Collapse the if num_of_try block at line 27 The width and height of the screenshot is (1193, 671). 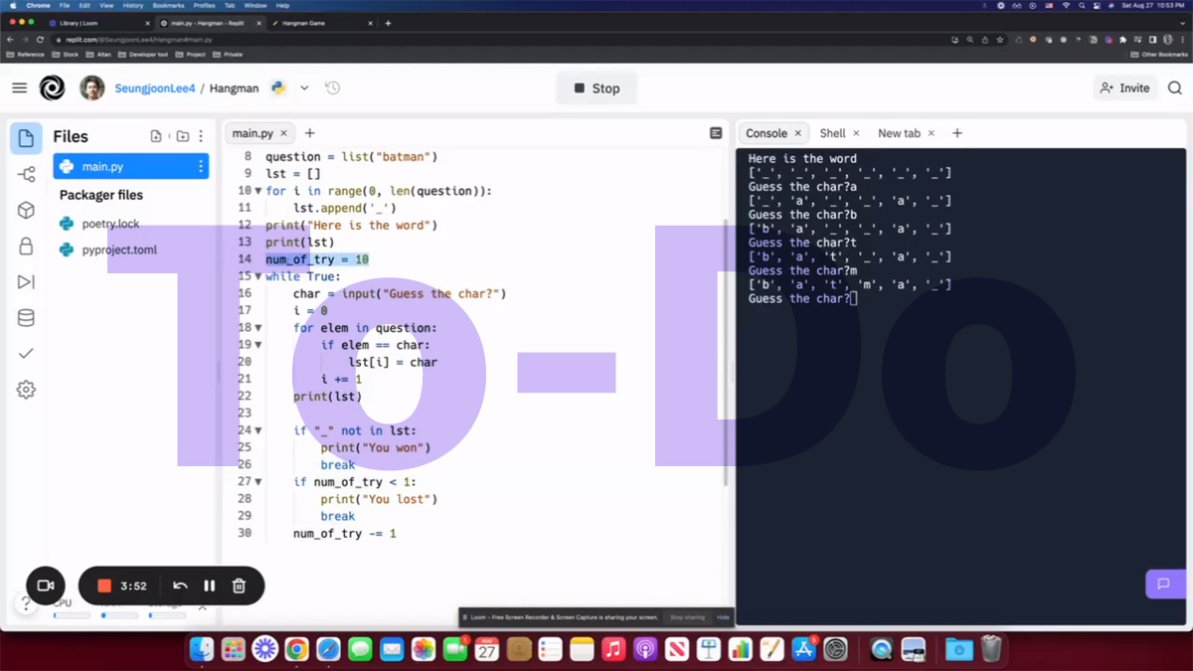point(258,482)
